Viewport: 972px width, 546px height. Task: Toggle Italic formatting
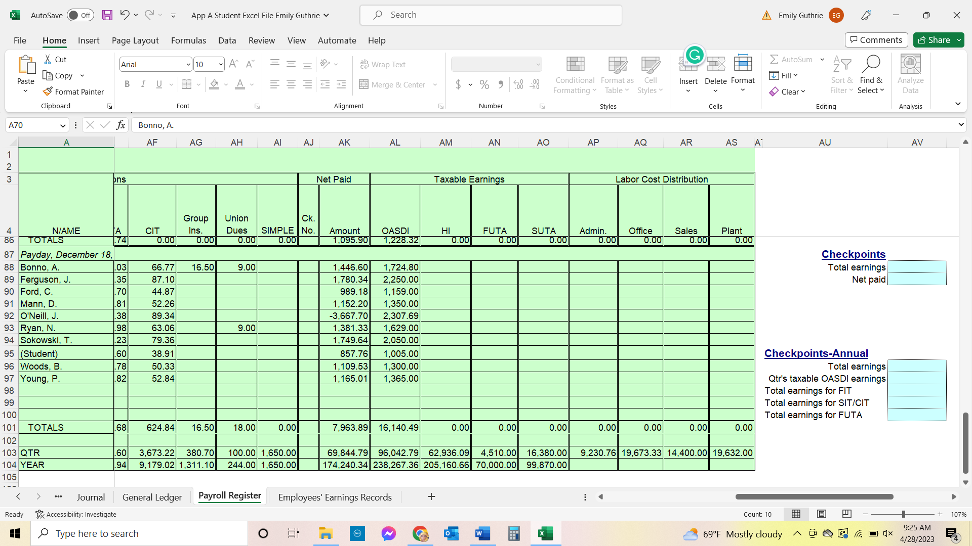(x=143, y=84)
